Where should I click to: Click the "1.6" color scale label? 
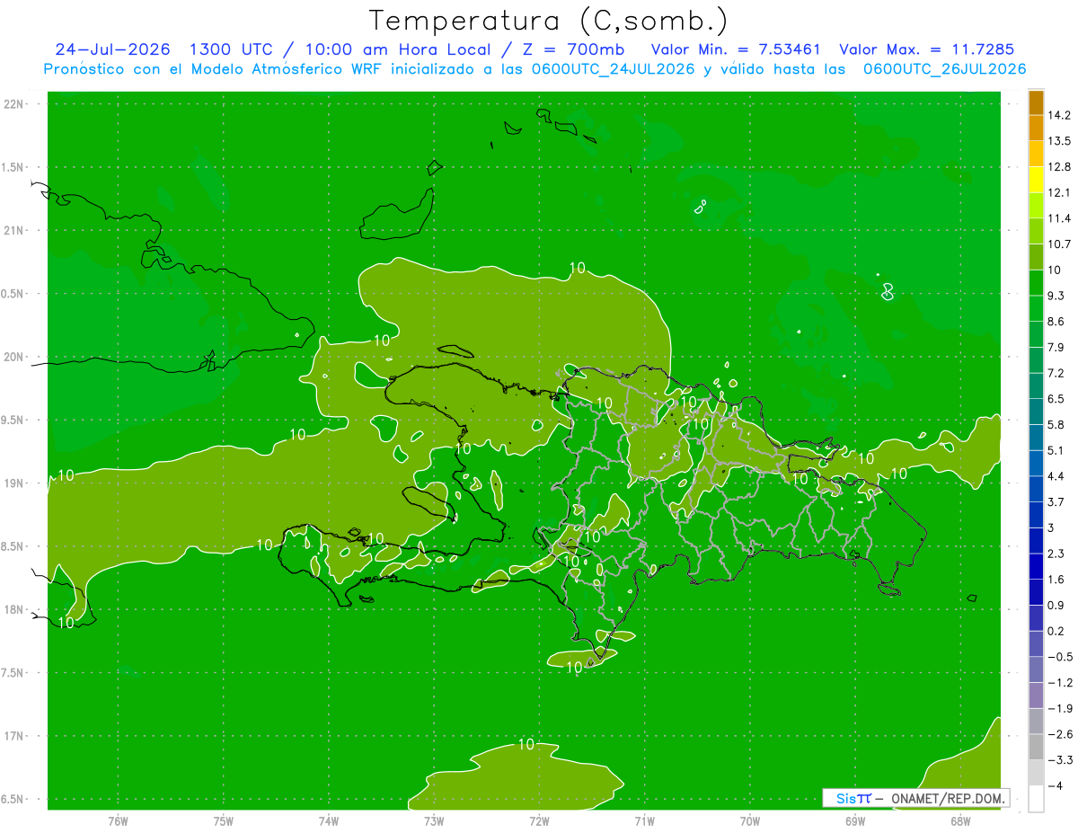(x=1056, y=580)
